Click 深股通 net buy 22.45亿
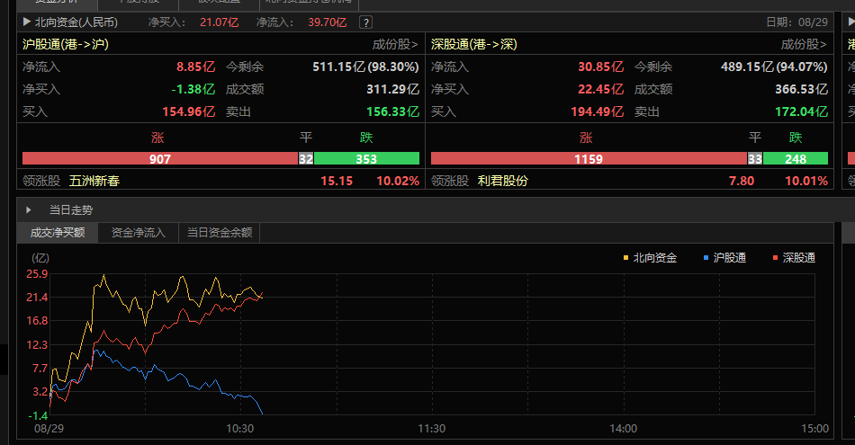Screen dimensions: 855x445 pos(601,89)
